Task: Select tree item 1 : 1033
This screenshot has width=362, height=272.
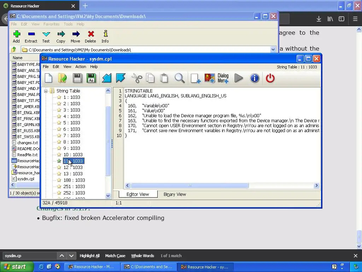Action: point(72,97)
